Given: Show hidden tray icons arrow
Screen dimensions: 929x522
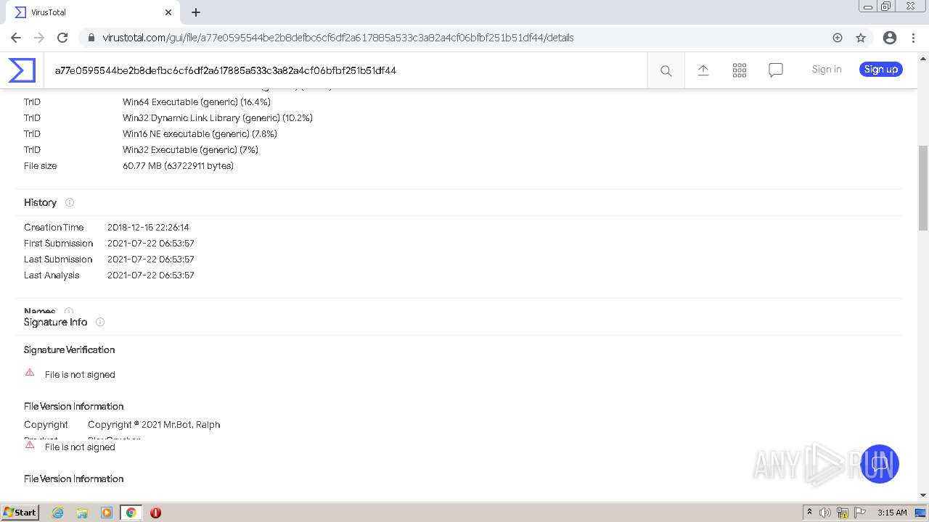Looking at the screenshot, I should pyautogui.click(x=809, y=513).
